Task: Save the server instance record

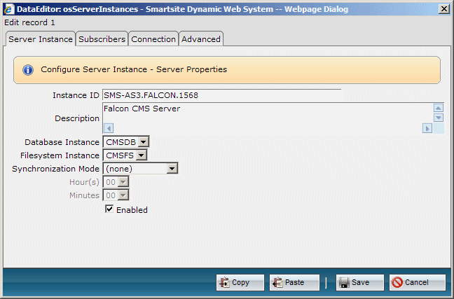Action: [x=360, y=282]
